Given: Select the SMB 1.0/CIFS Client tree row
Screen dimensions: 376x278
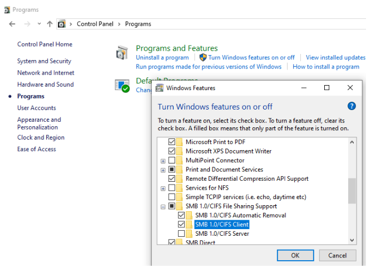Looking at the screenshot, I should point(222,224).
